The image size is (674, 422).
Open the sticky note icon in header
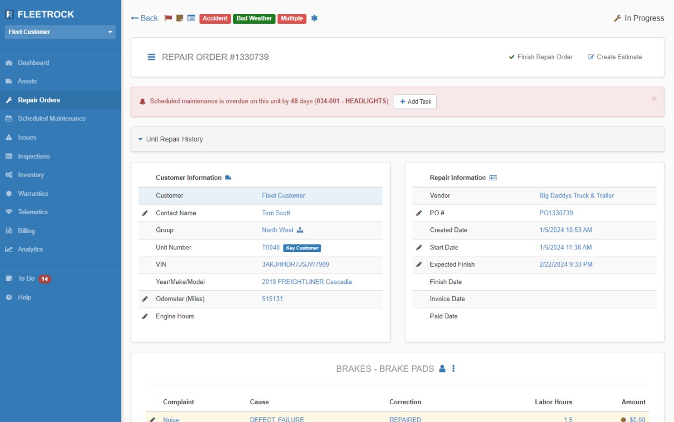coord(180,18)
